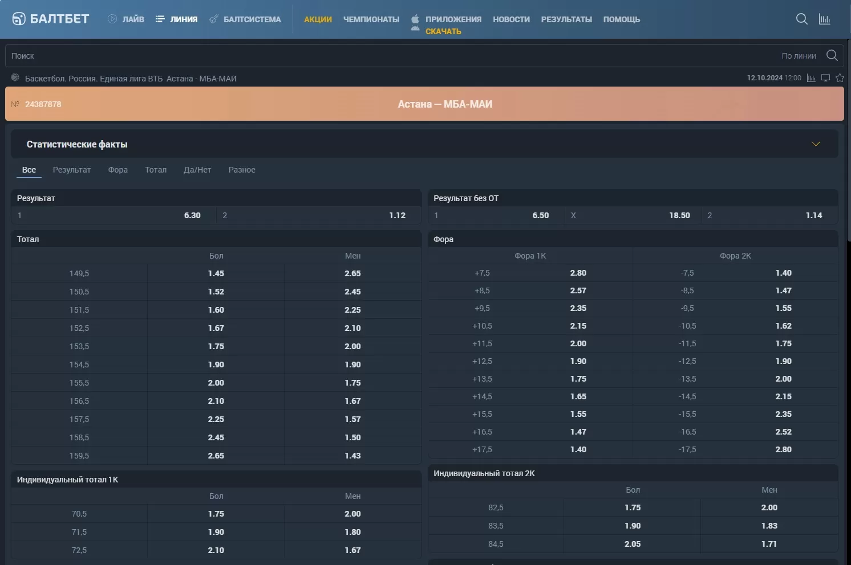The image size is (851, 565).
Task: Open match statistics icon beside the event date
Action: pyautogui.click(x=811, y=78)
